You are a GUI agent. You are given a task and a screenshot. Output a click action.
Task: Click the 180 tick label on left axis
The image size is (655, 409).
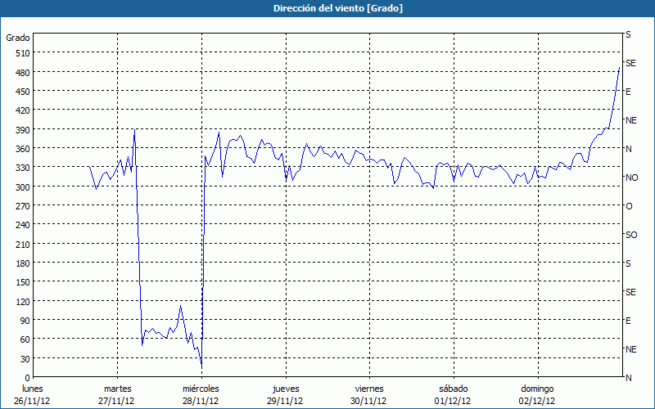[x=22, y=263]
